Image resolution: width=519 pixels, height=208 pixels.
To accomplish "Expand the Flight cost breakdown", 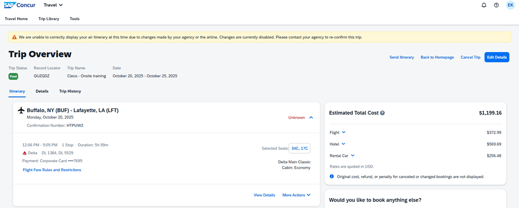I will pos(343,132).
